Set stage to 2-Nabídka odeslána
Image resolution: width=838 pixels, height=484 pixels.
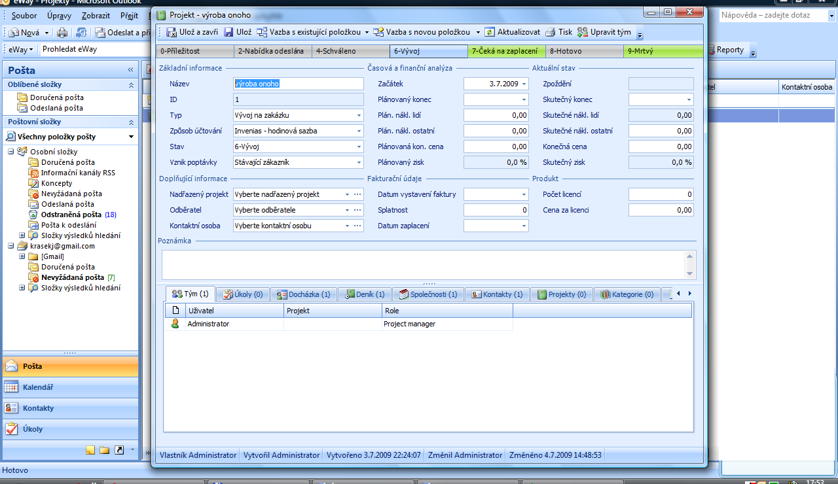(x=274, y=50)
